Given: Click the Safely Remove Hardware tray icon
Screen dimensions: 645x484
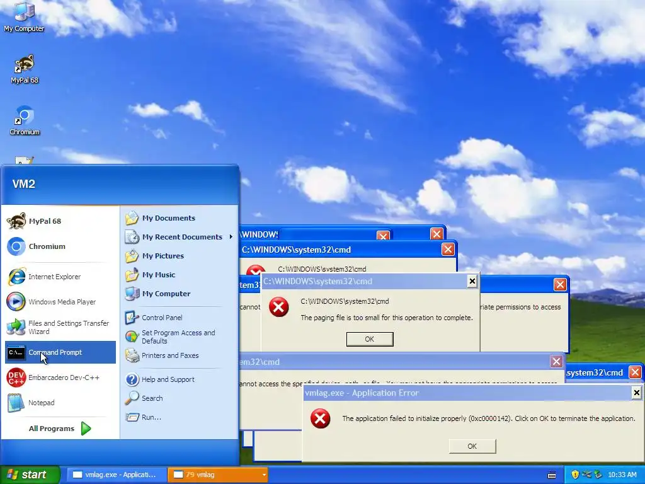Looking at the screenshot, I should [x=598, y=475].
